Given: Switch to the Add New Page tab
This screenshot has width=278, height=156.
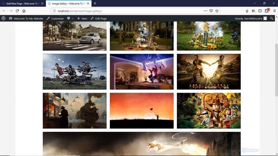Looking at the screenshot, I should [23, 3].
